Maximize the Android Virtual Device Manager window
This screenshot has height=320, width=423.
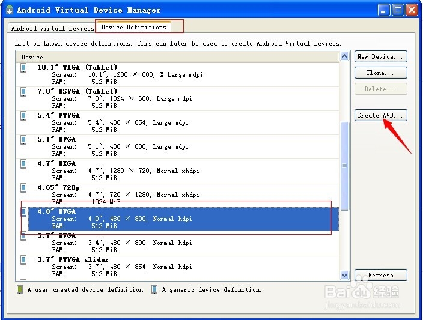[398, 10]
